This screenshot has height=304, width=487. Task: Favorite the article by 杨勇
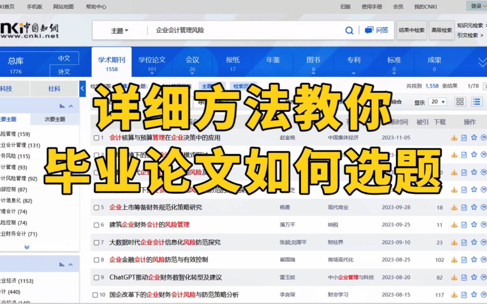[x=474, y=207]
